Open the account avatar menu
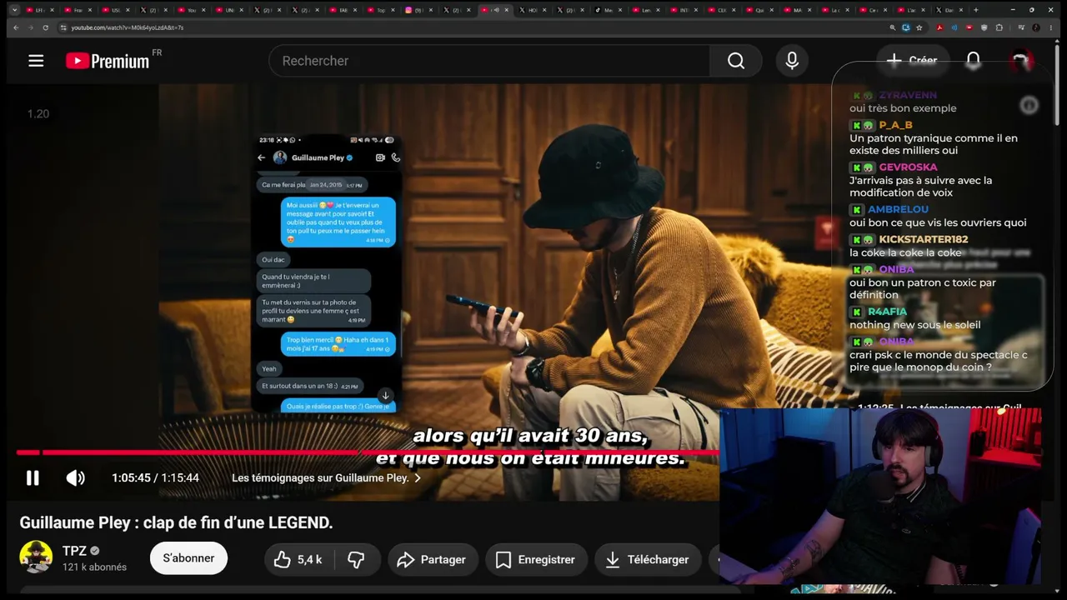The height and width of the screenshot is (600, 1067). coord(1021,61)
